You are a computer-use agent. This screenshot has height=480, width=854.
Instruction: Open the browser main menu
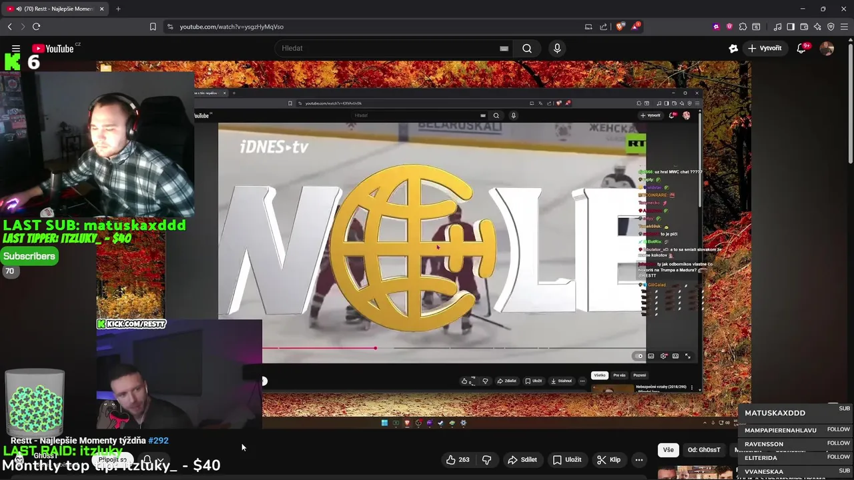pos(844,27)
